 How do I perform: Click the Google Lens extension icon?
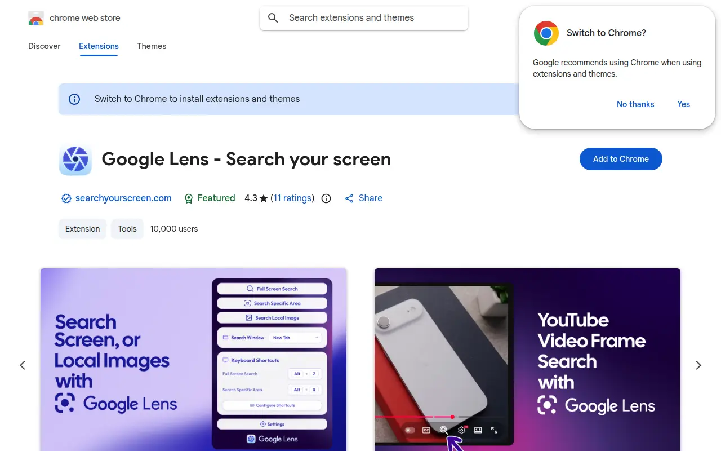(x=75, y=160)
